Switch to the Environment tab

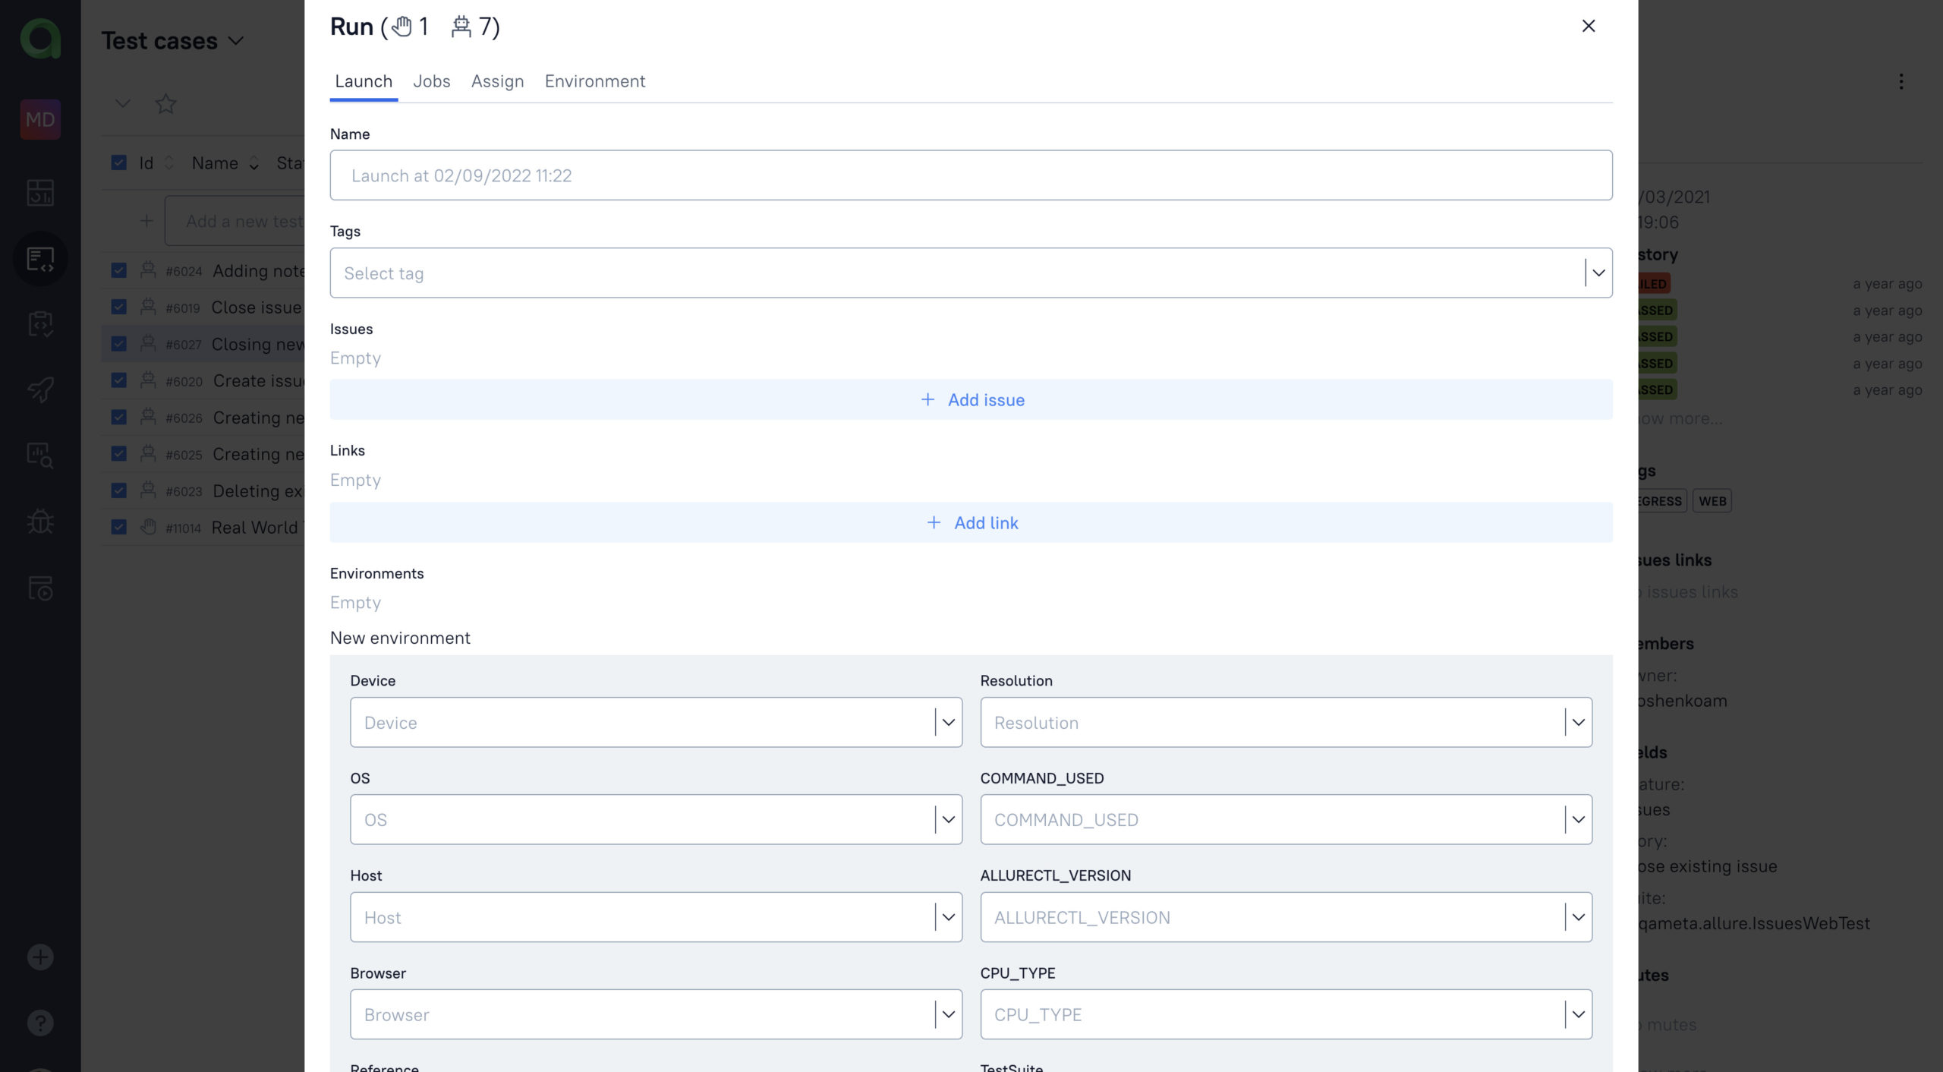(595, 81)
